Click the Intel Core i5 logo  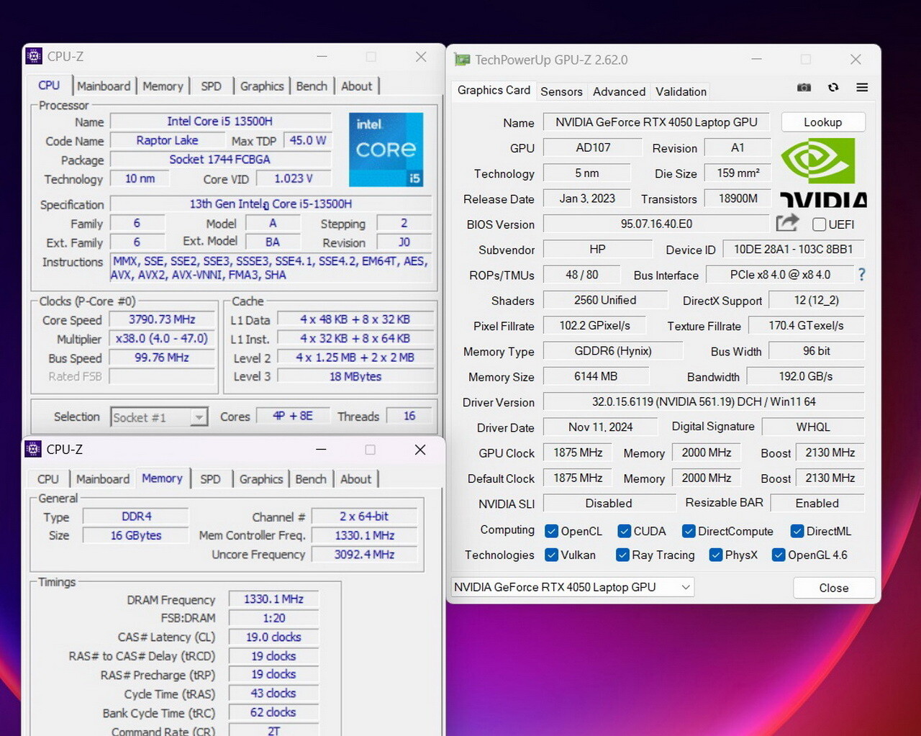click(386, 150)
